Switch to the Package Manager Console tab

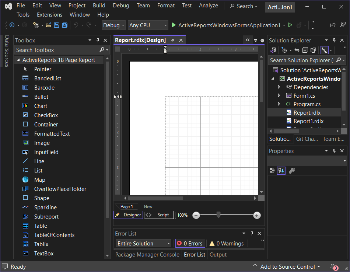pos(147,255)
